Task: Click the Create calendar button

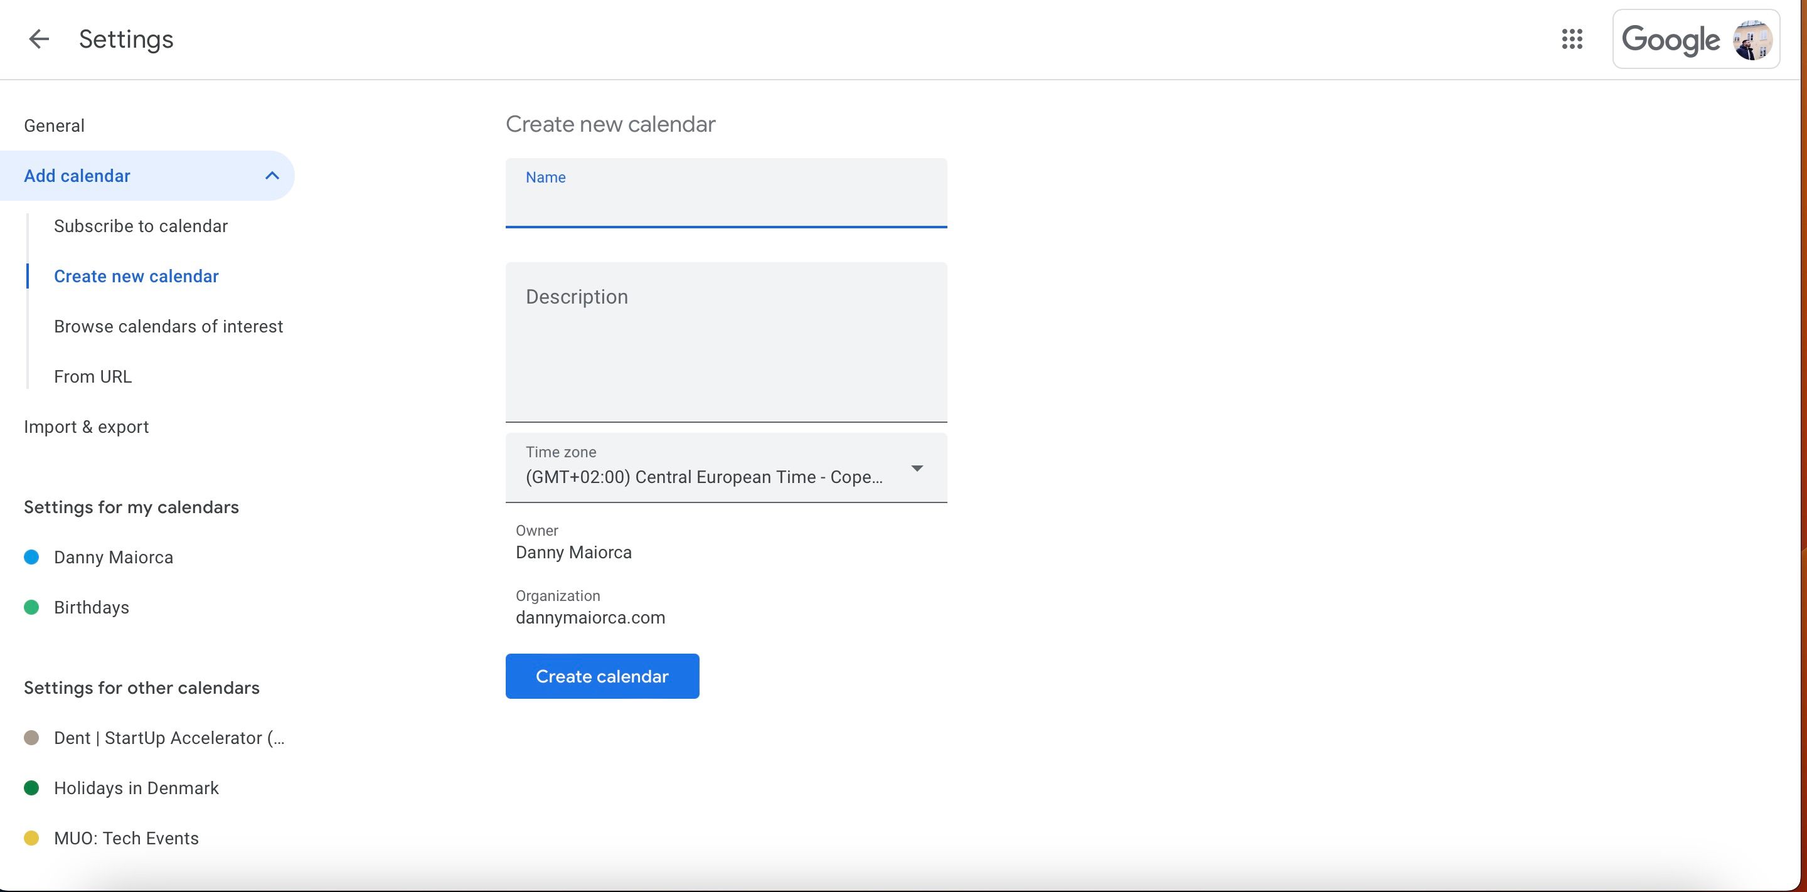Action: click(x=602, y=676)
